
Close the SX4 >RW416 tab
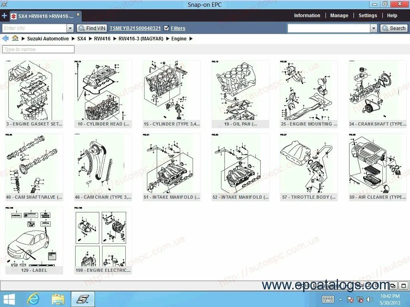(78, 15)
